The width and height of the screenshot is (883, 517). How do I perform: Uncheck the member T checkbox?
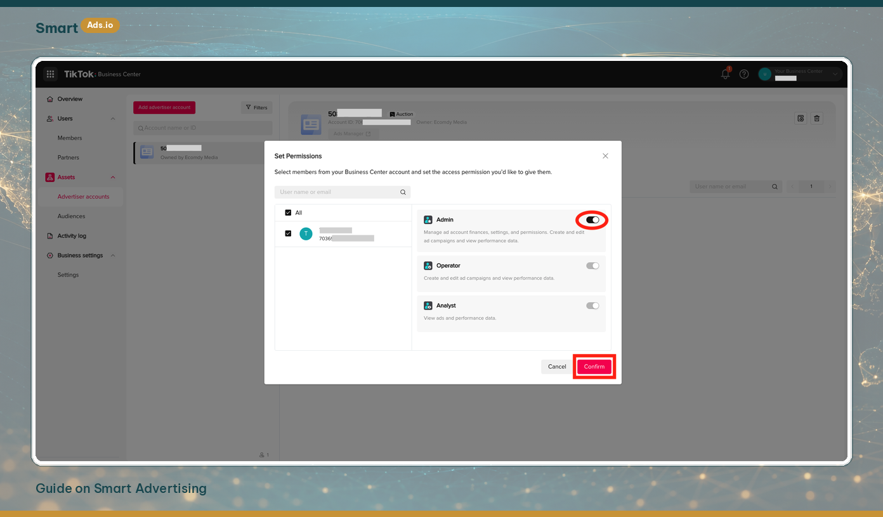(x=288, y=233)
